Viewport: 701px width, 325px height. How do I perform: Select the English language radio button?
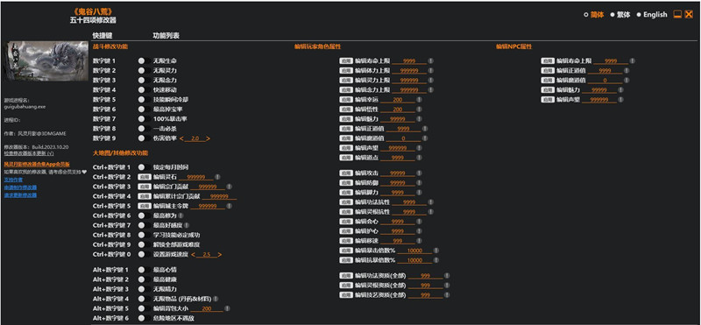coord(639,15)
